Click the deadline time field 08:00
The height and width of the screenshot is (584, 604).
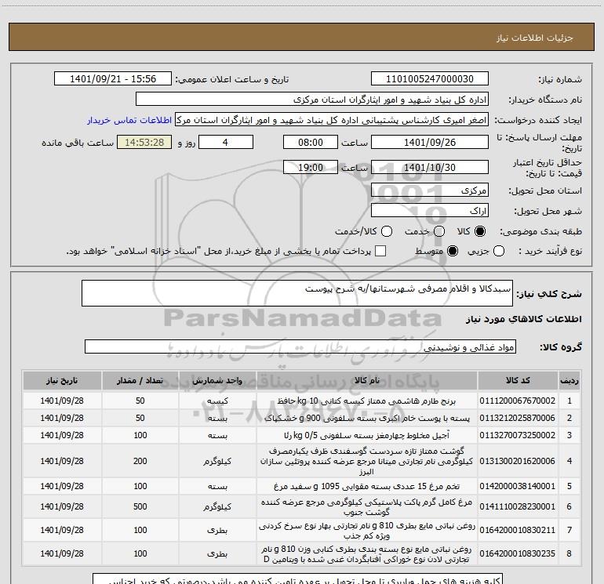click(x=311, y=143)
